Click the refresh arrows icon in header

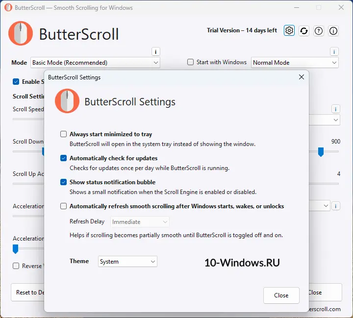coord(304,30)
